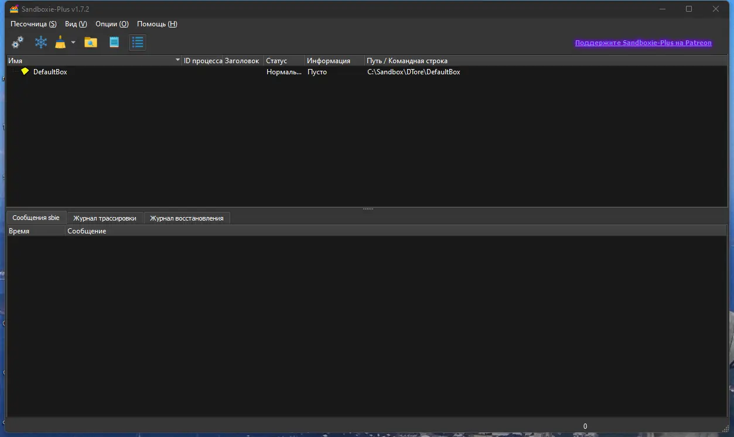The image size is (734, 437).
Task: Open the Вид menu
Action: point(76,24)
